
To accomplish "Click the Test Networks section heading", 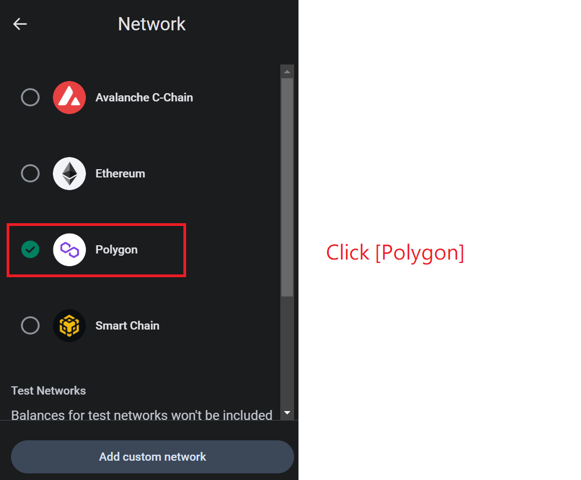I will point(48,391).
